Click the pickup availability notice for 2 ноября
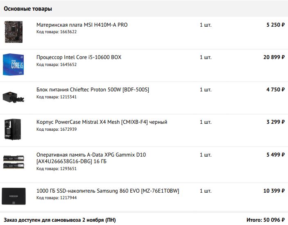The image size is (288, 225). pyautogui.click(x=60, y=220)
